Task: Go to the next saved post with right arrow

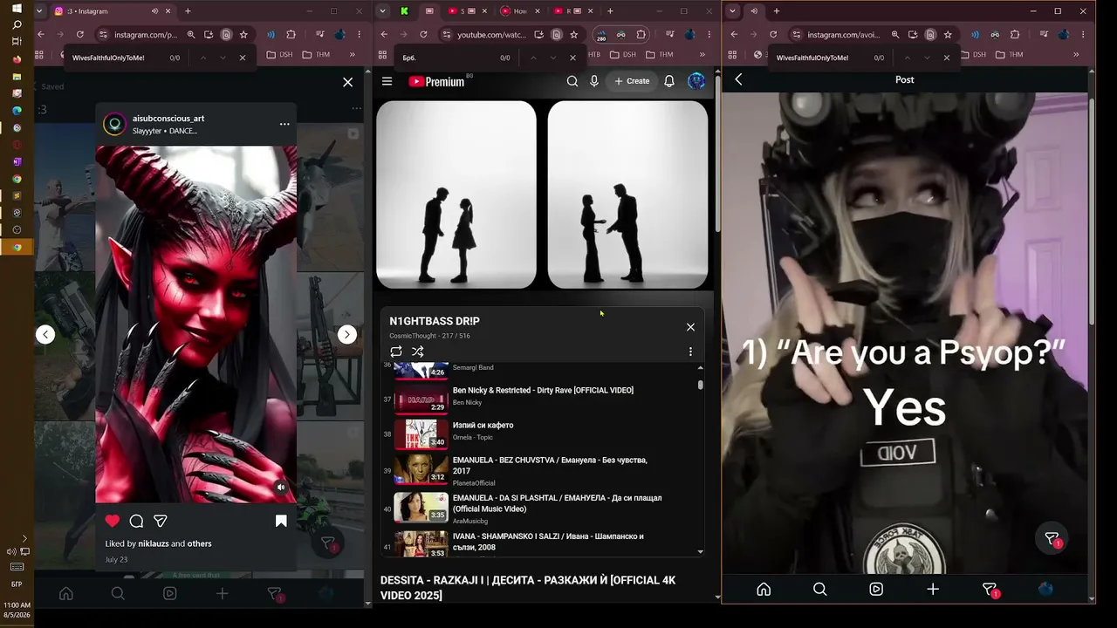Action: point(347,334)
